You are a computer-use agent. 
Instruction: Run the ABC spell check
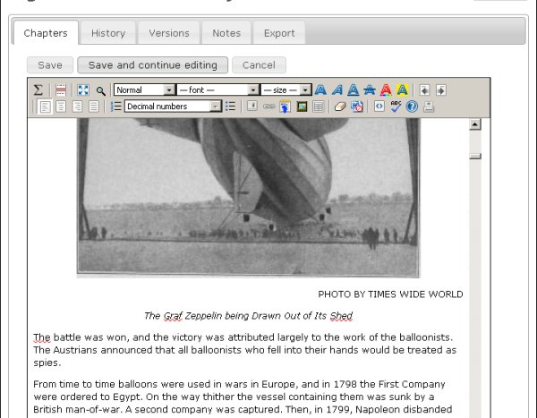[396, 107]
